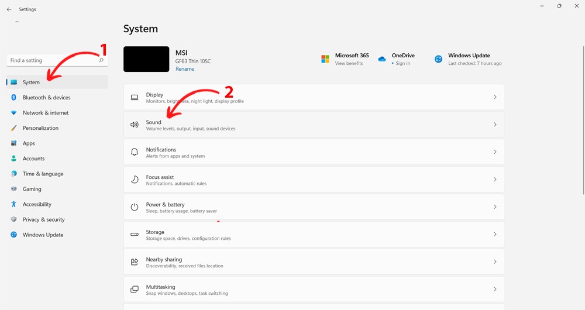Click the Apps icon in sidebar
Image resolution: width=585 pixels, height=310 pixels.
pyautogui.click(x=14, y=143)
